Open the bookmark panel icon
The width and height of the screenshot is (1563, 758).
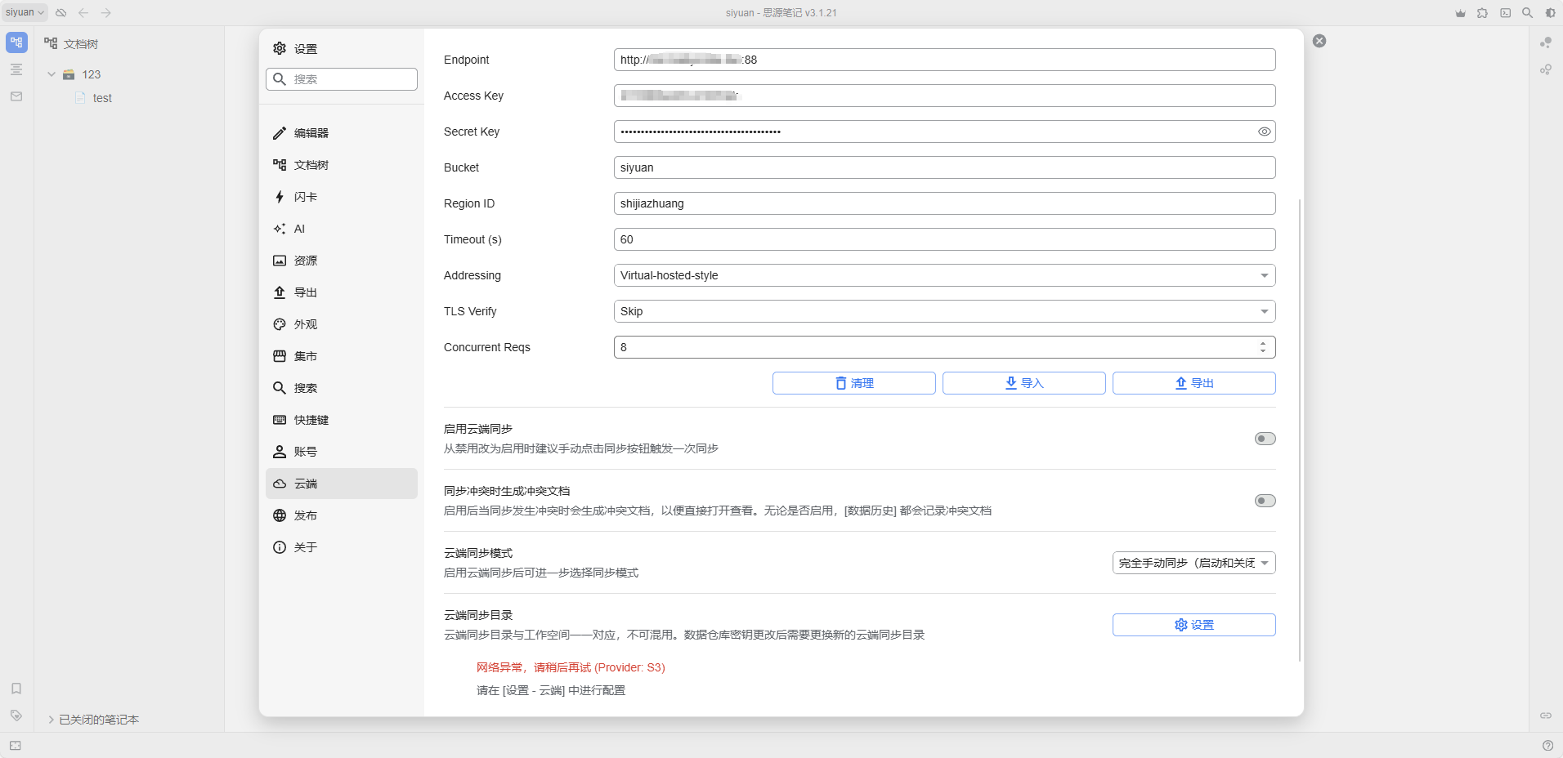[x=16, y=689]
